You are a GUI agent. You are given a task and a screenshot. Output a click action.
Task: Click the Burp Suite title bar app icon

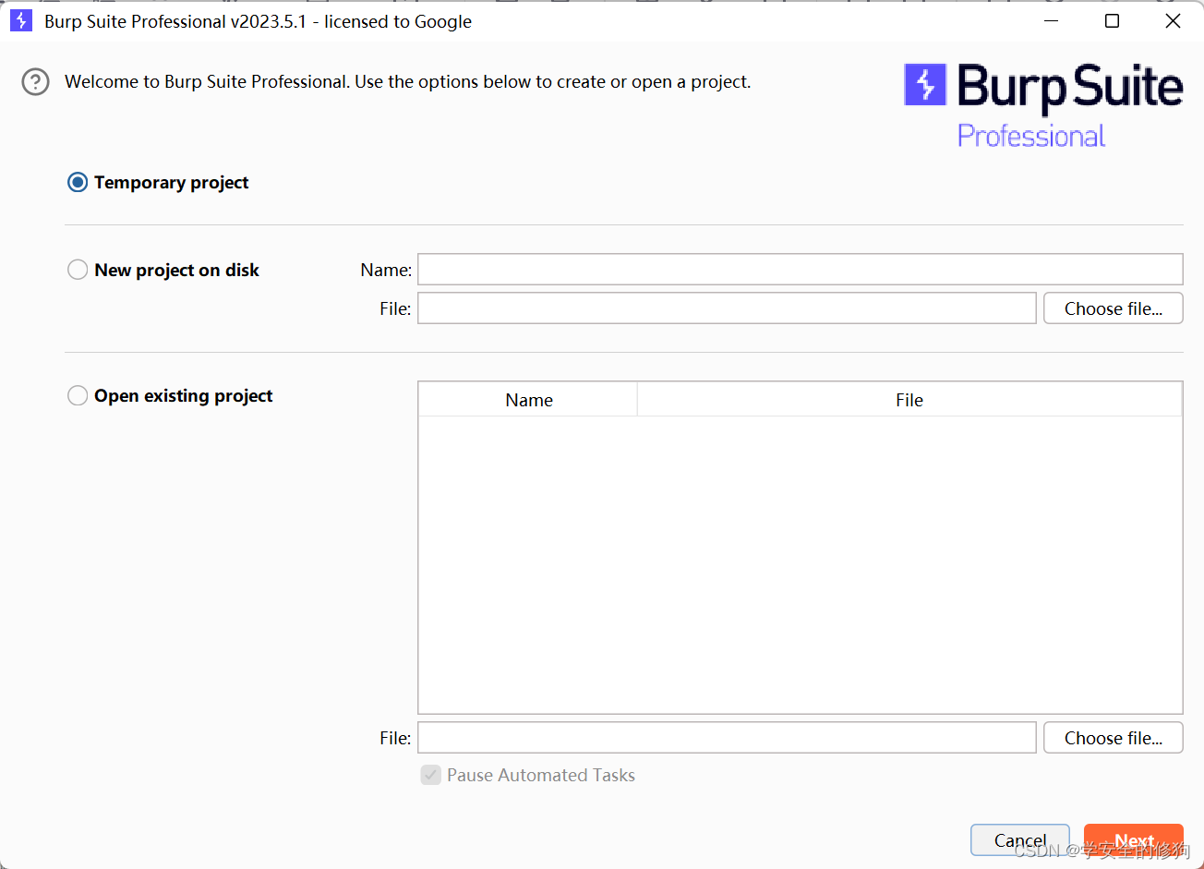tap(20, 20)
